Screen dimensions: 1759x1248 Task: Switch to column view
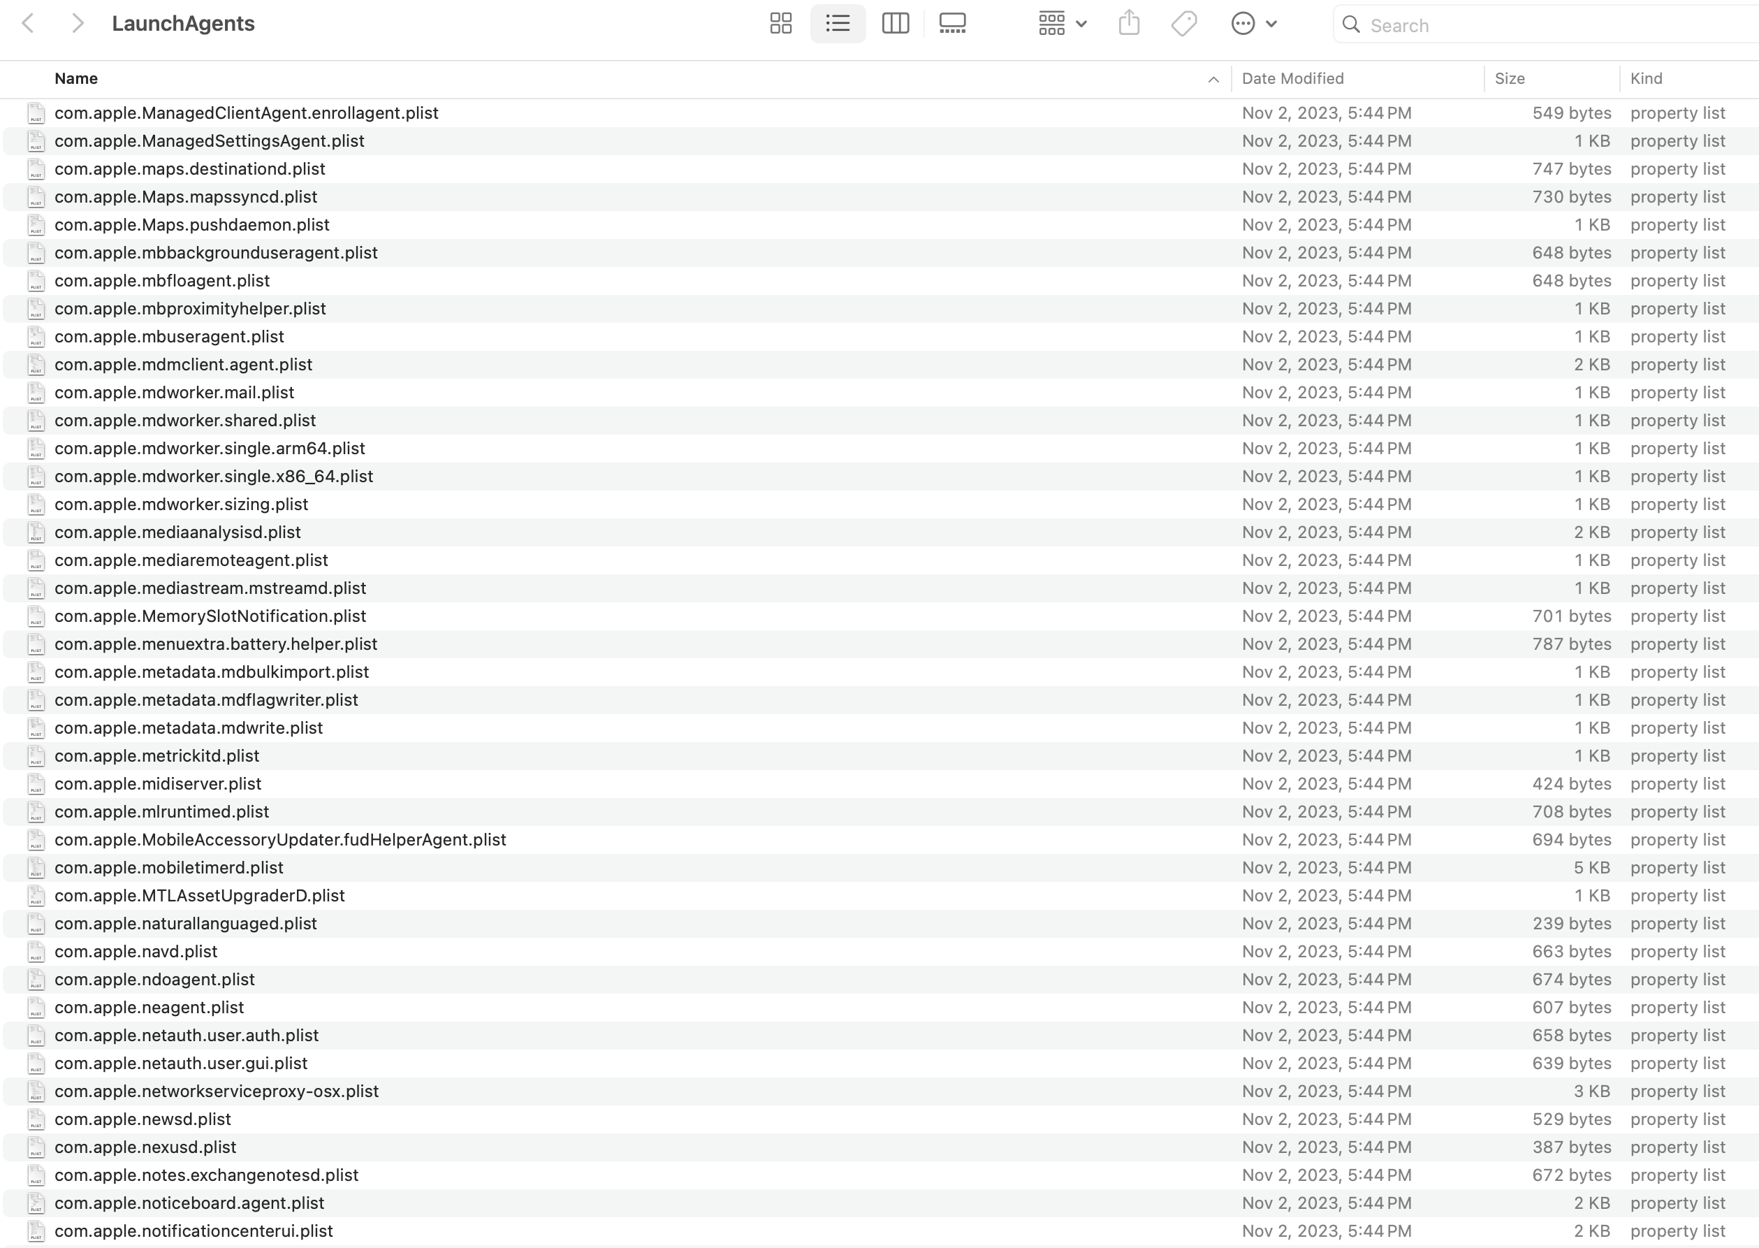(895, 24)
